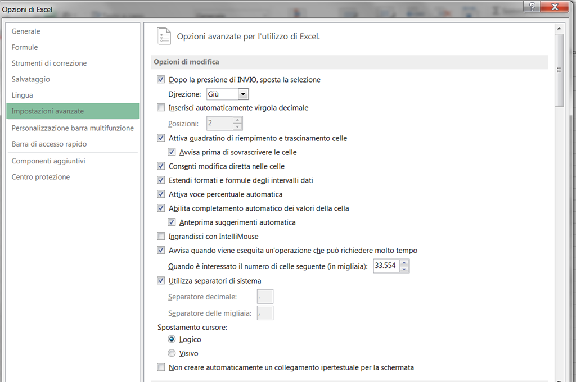Click the advanced options document icon
Viewport: 576px width, 382px height.
(x=164, y=36)
